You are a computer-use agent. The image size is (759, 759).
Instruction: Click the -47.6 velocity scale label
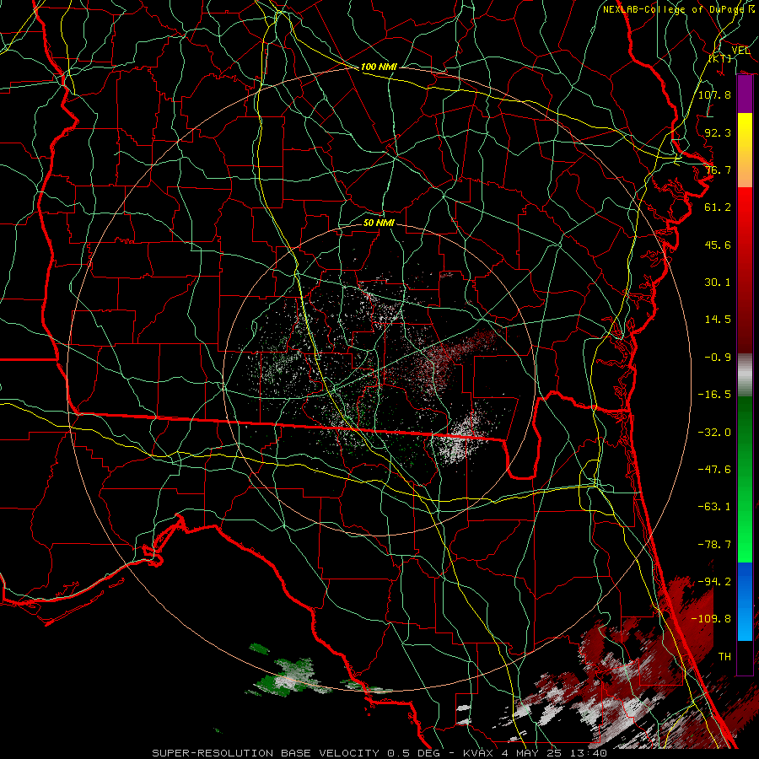click(x=714, y=470)
